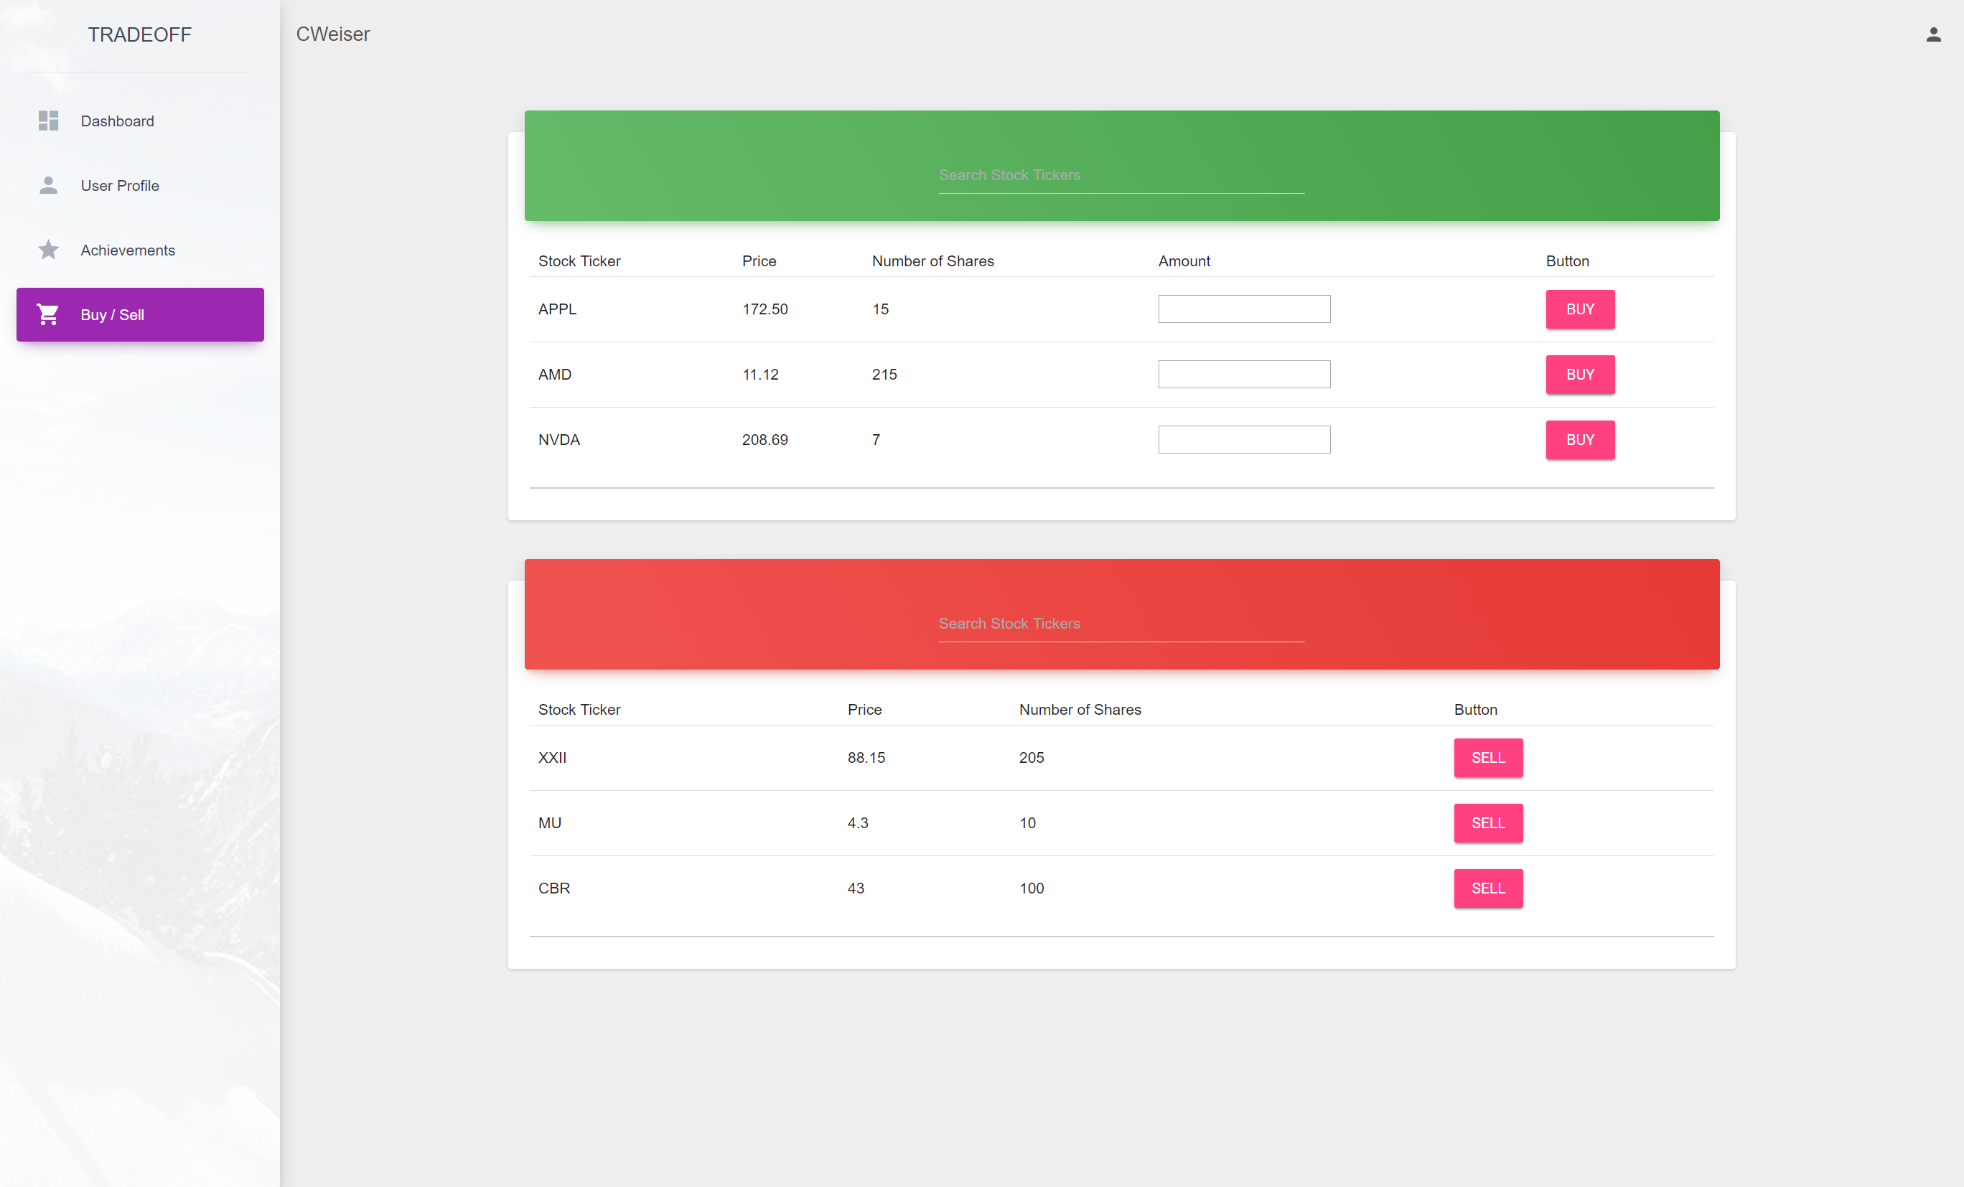Viewport: 1964px width, 1187px height.
Task: Open the Dashboard menu item
Action: tap(117, 121)
